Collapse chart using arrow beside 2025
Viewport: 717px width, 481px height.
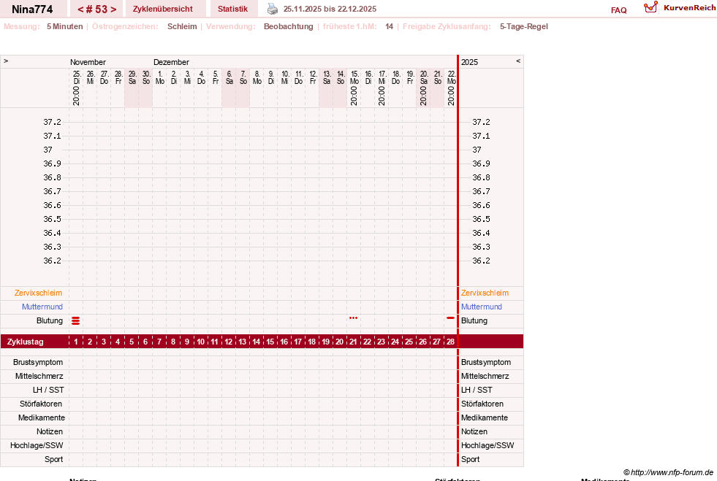518,61
